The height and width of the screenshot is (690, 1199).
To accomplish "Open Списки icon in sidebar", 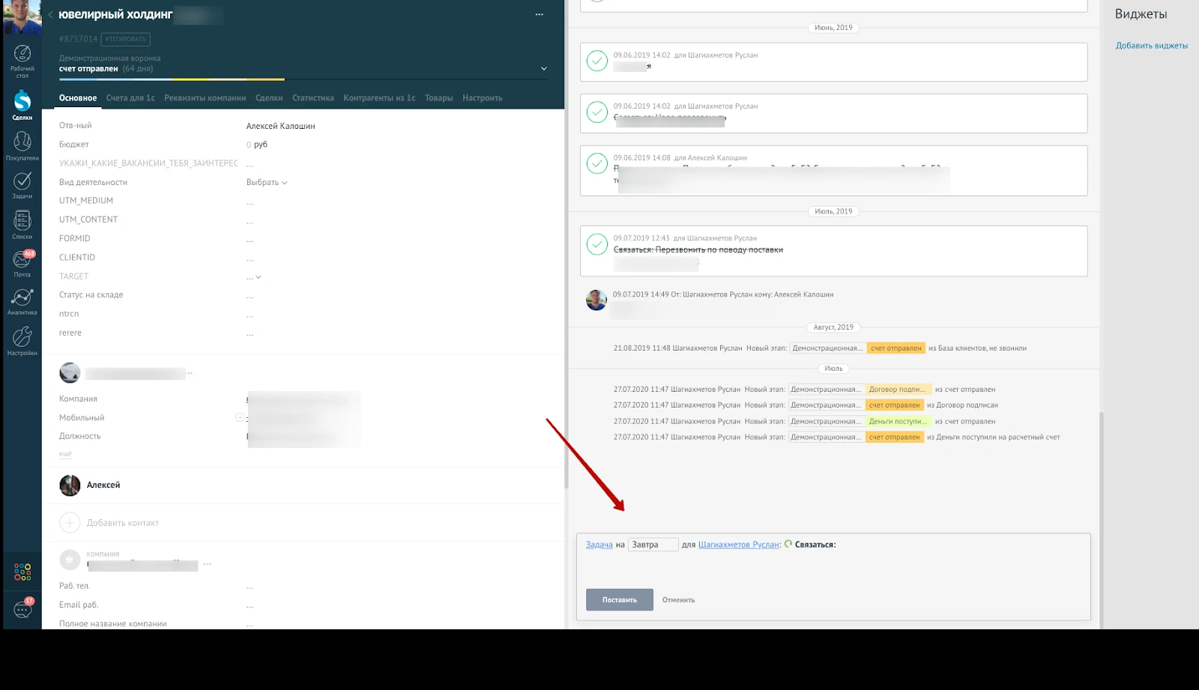I will pyautogui.click(x=22, y=224).
